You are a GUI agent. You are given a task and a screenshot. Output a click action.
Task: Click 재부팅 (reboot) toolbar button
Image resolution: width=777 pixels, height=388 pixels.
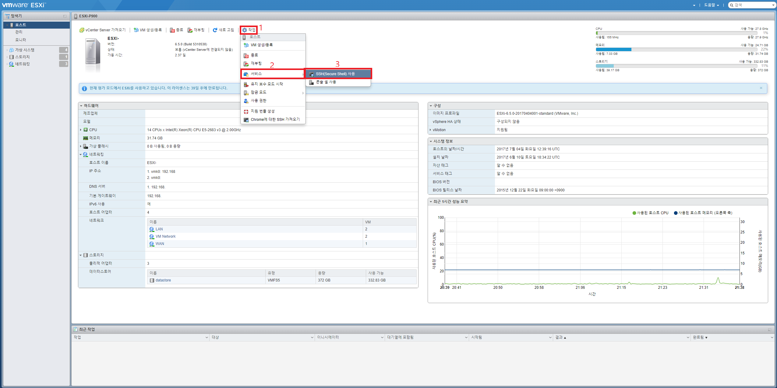pyautogui.click(x=196, y=30)
